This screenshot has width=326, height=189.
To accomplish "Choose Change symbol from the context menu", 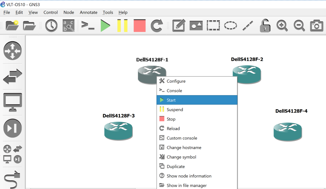I will pos(197,157).
